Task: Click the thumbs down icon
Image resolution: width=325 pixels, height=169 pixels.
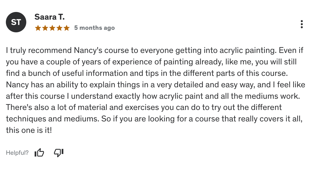Action: pos(59,152)
